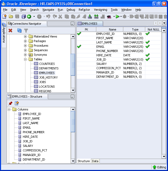
Task: Open the Tools menu
Action: [x=114, y=10]
